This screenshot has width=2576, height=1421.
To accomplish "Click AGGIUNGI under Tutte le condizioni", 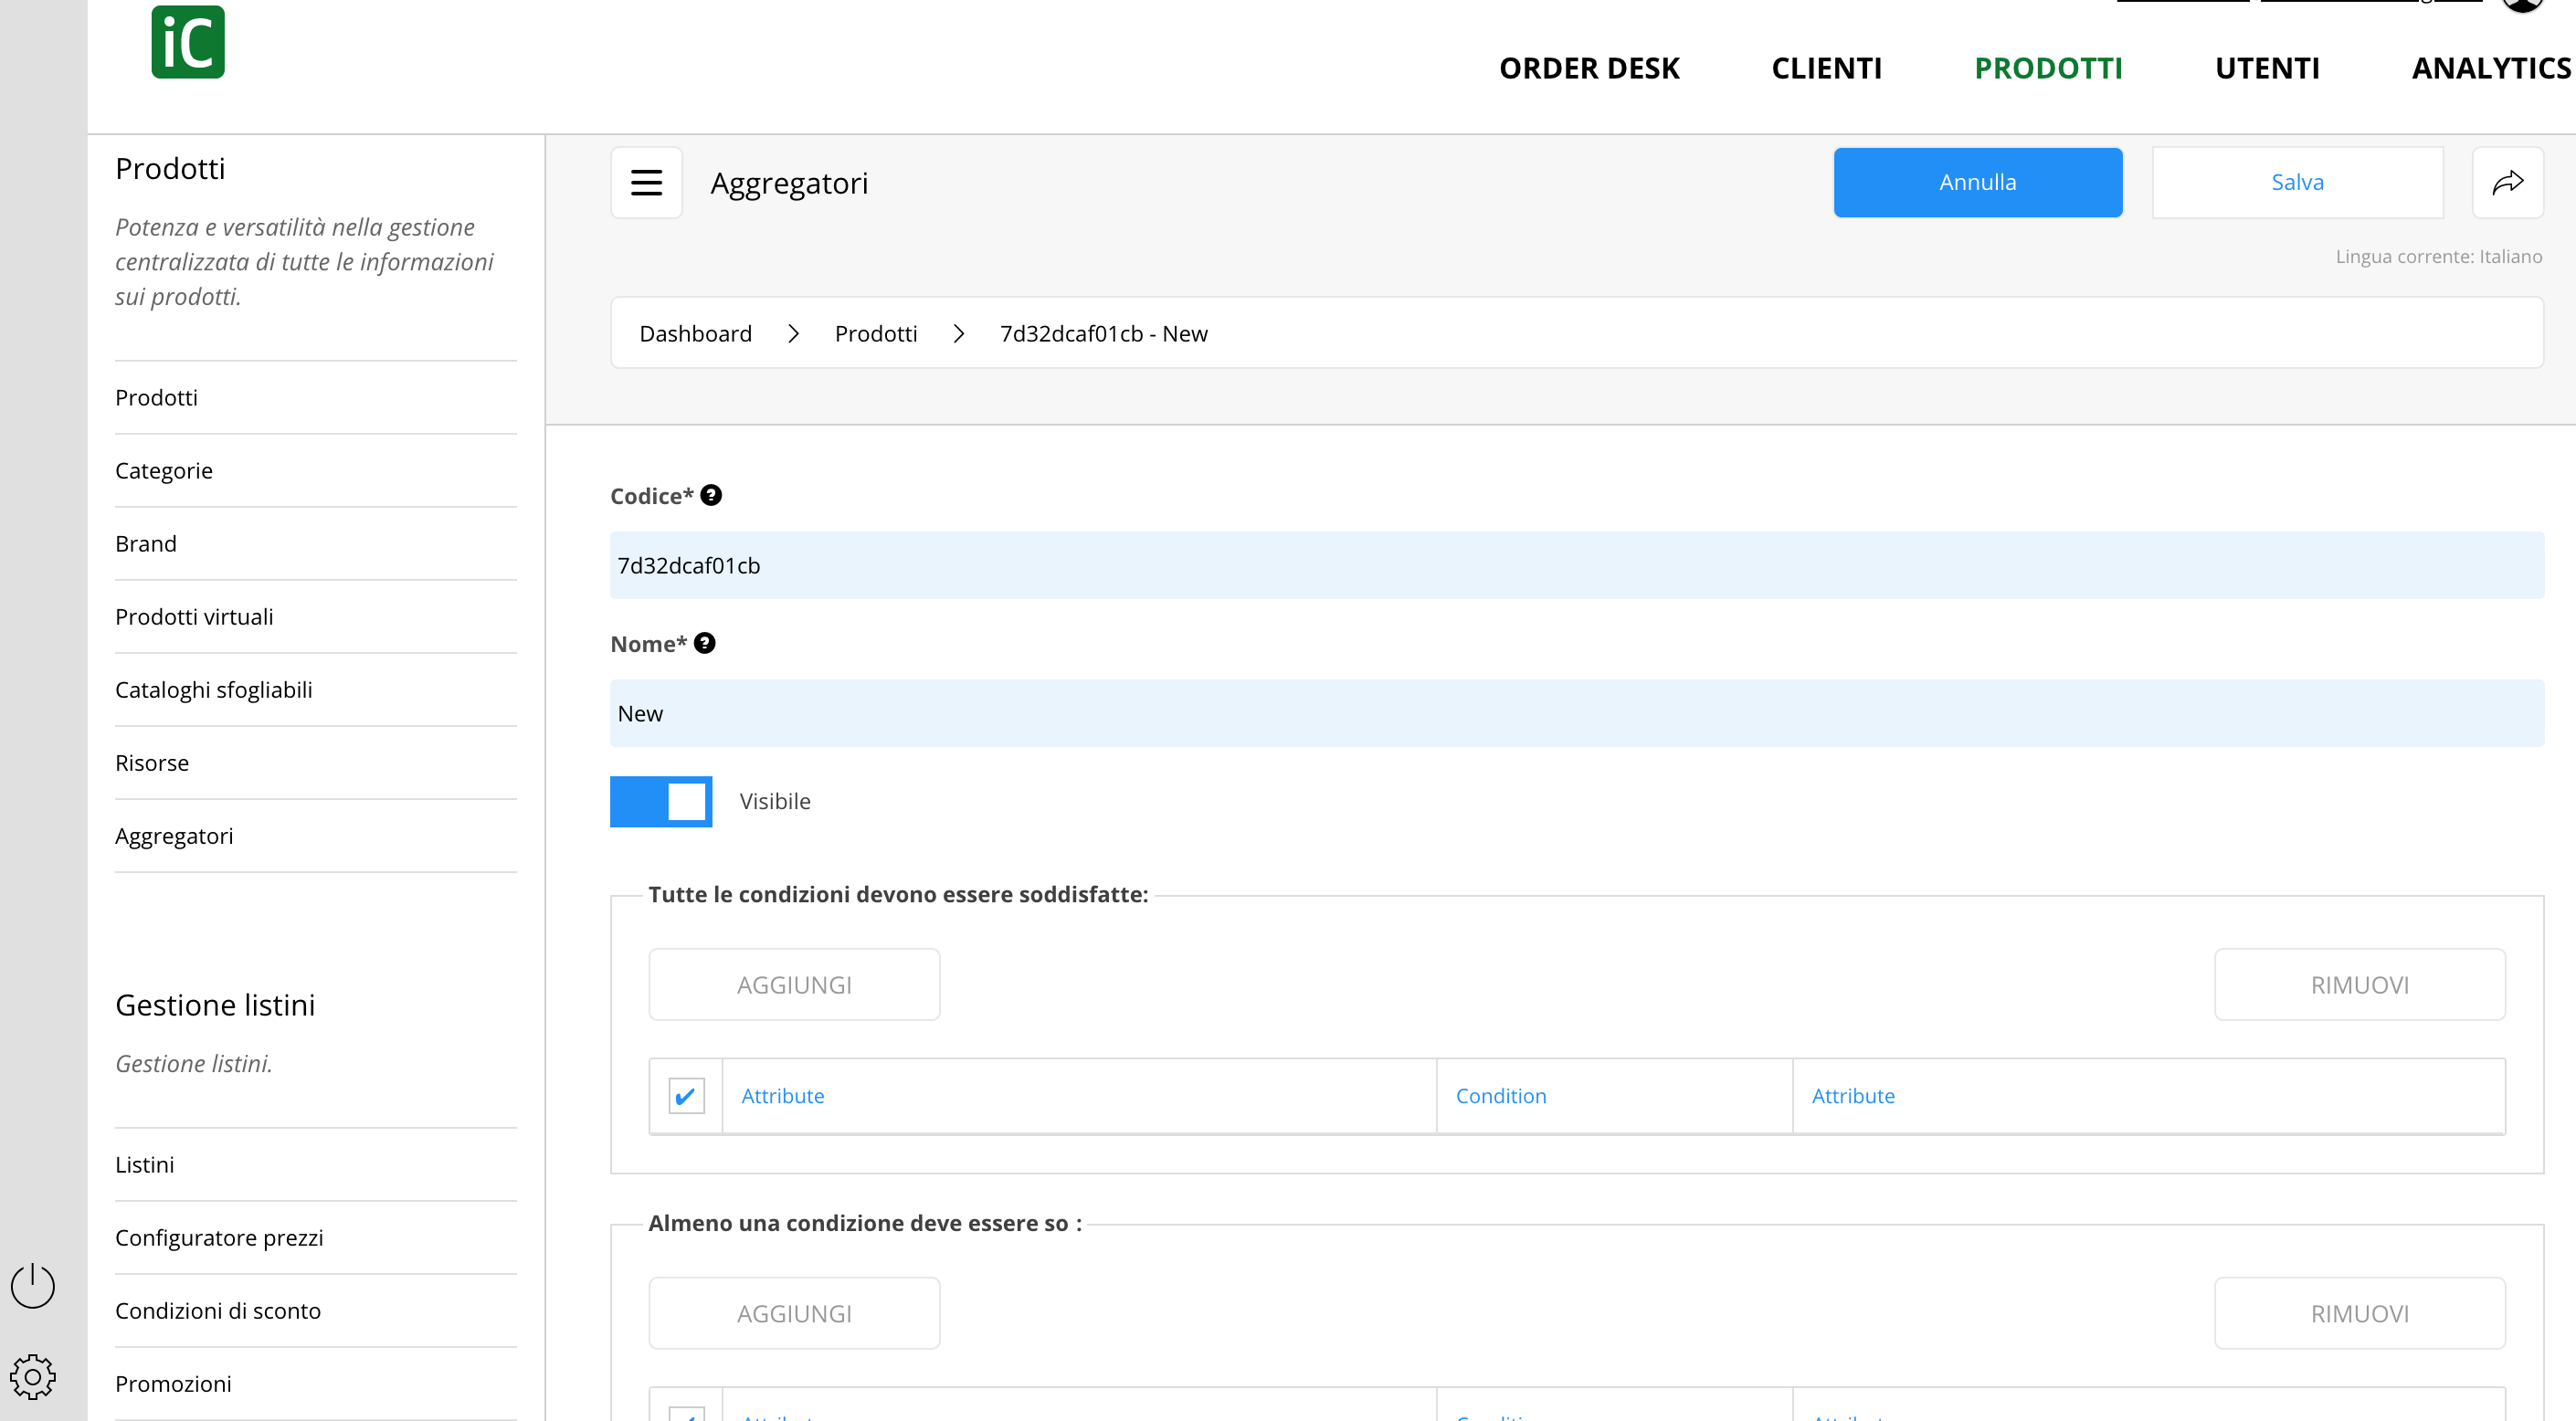I will click(794, 985).
